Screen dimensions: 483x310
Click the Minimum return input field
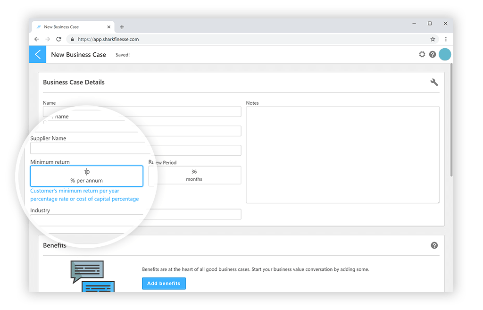[86, 176]
